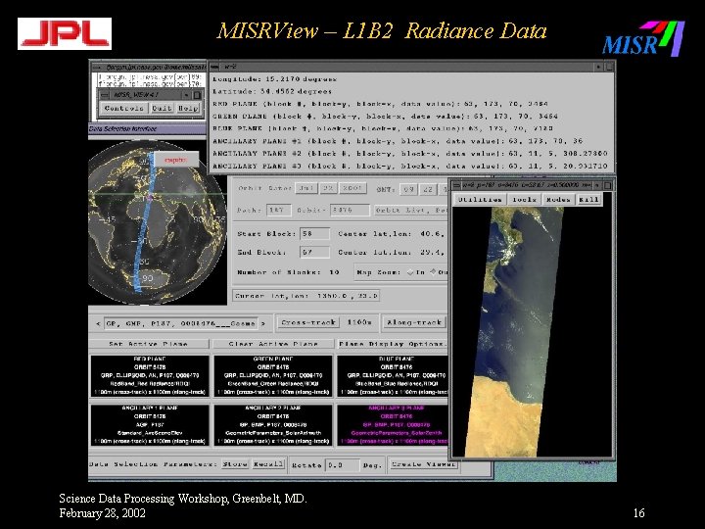
Task: Click the Cursor lat,lon readout box
Action: [x=306, y=296]
